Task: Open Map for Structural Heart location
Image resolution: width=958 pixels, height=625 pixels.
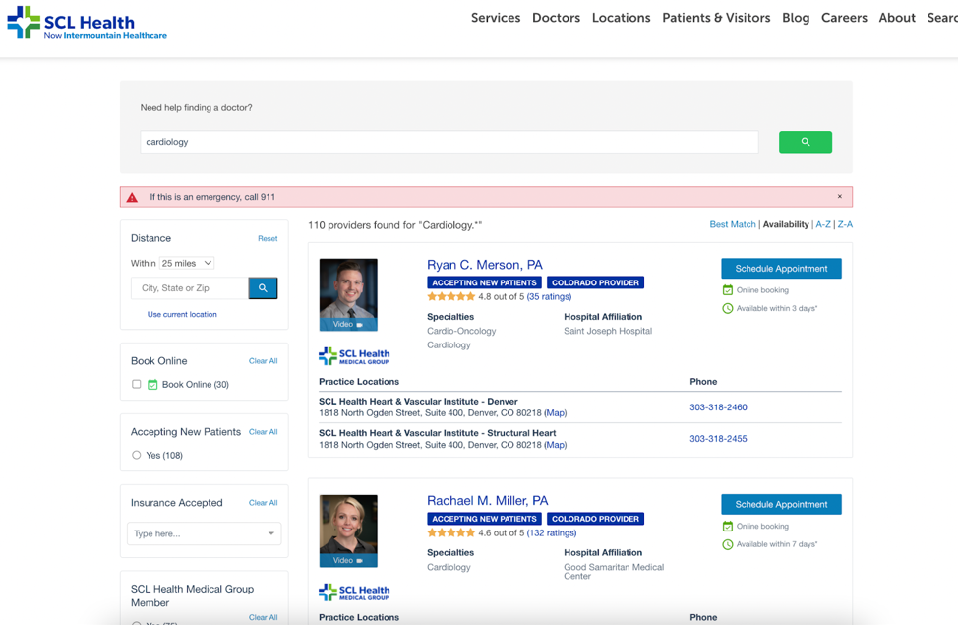Action: tap(556, 445)
